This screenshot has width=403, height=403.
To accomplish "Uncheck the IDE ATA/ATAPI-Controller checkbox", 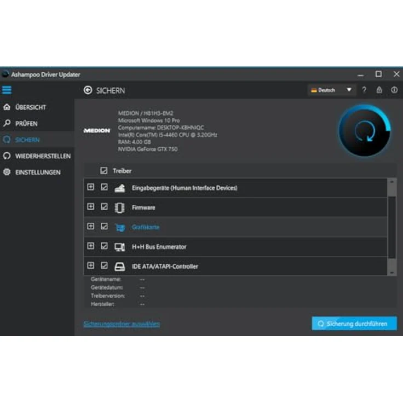I will coord(104,266).
